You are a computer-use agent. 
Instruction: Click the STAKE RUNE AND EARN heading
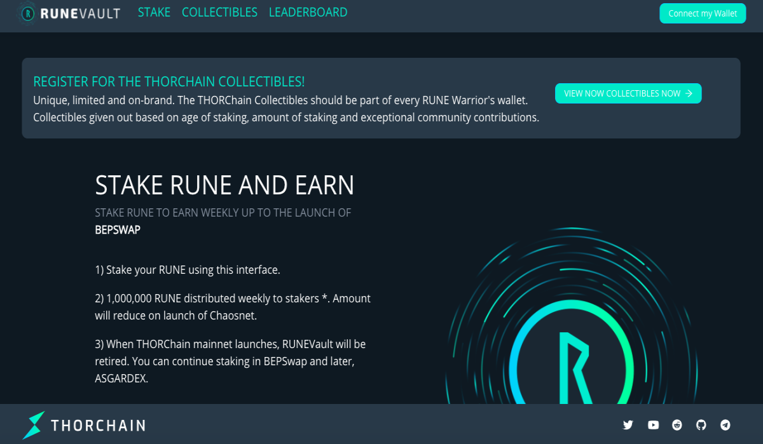tap(224, 185)
